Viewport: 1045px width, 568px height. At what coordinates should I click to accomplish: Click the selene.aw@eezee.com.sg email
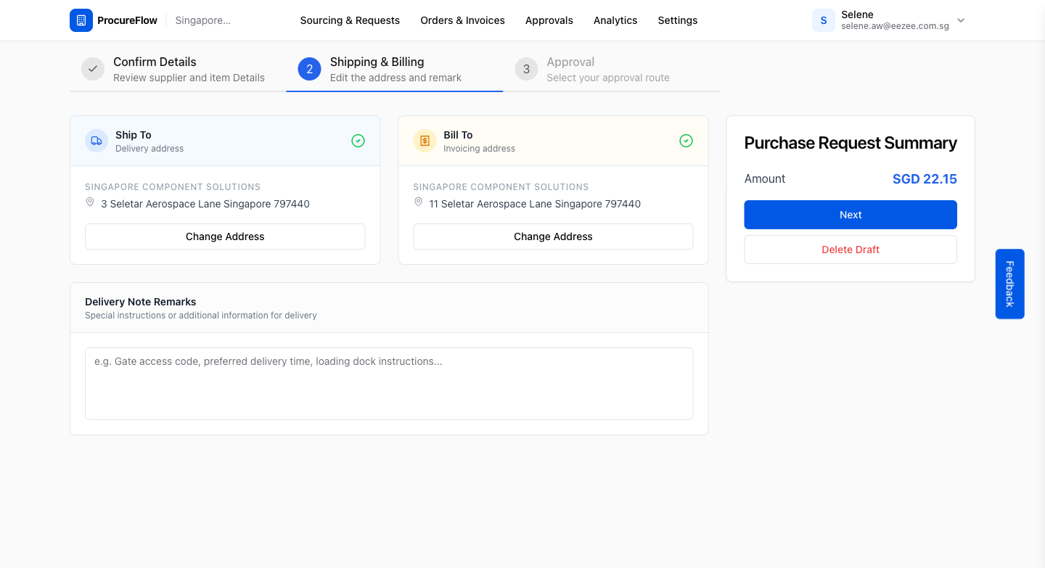[895, 26]
